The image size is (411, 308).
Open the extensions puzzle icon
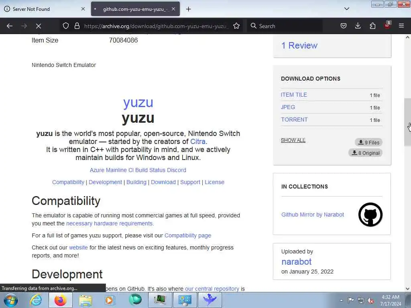pos(372,26)
